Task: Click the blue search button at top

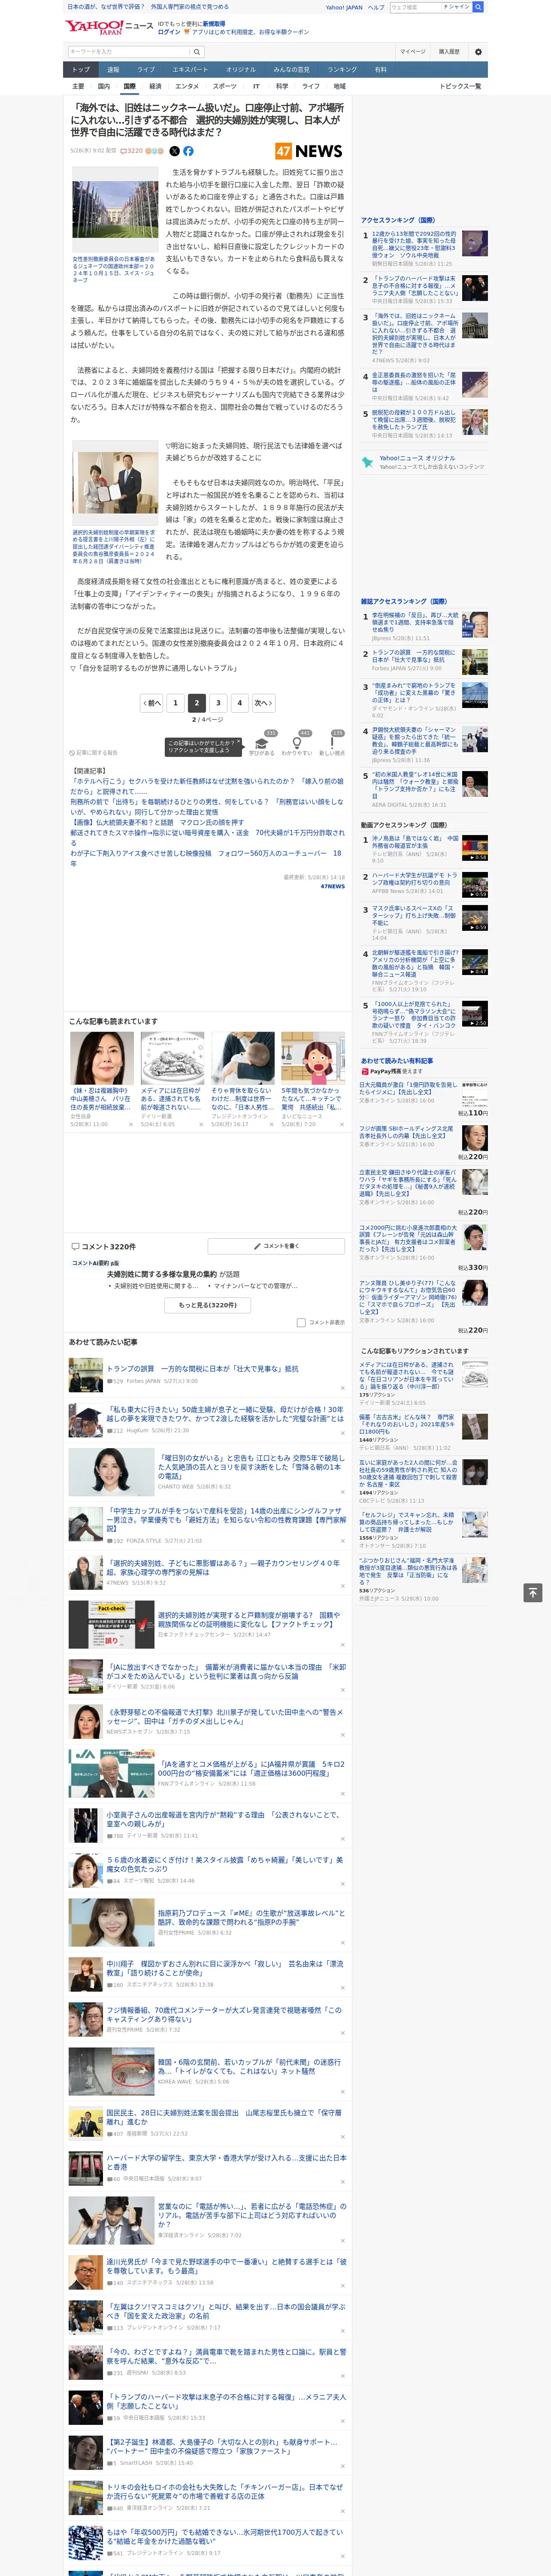Action: coord(478,7)
